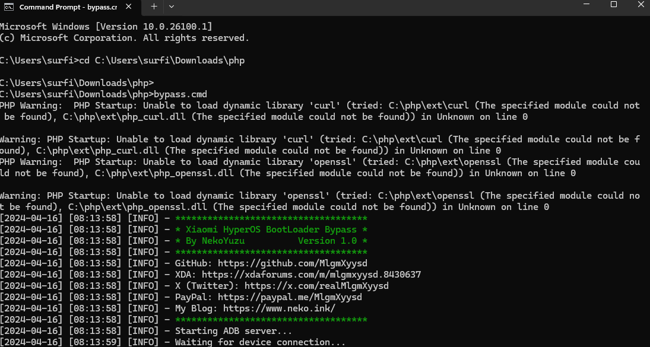
Task: Click the [08:13:59] timestamp
Action: [x=96, y=342]
